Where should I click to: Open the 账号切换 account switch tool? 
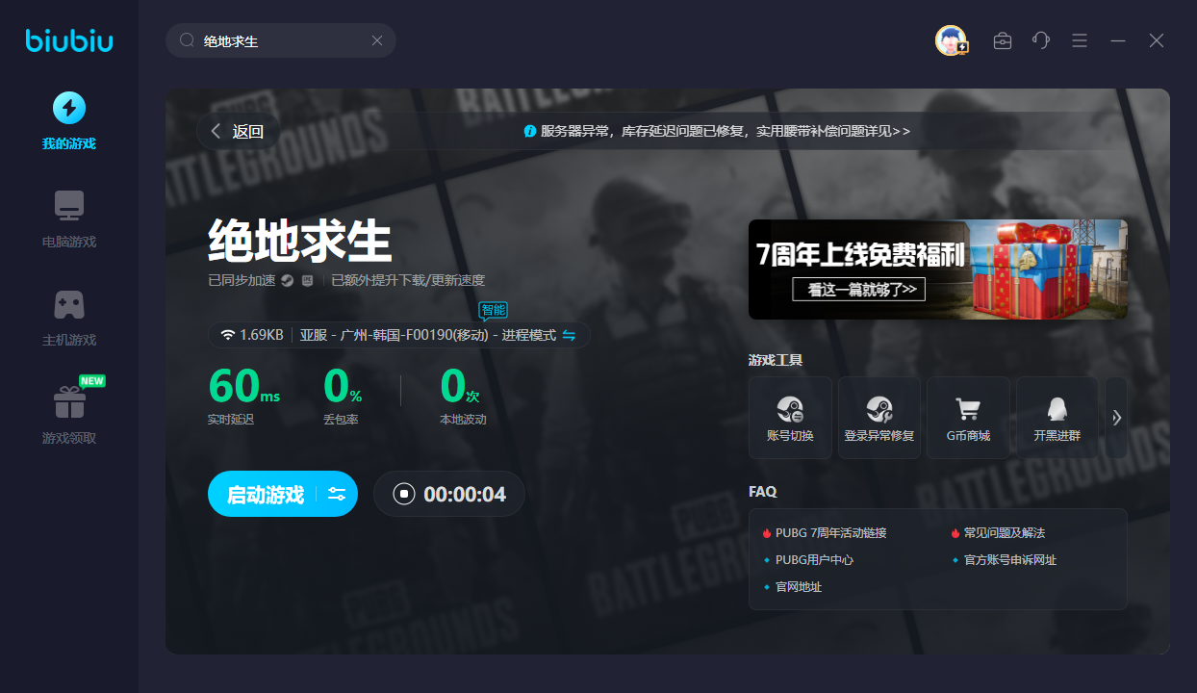[x=790, y=418]
